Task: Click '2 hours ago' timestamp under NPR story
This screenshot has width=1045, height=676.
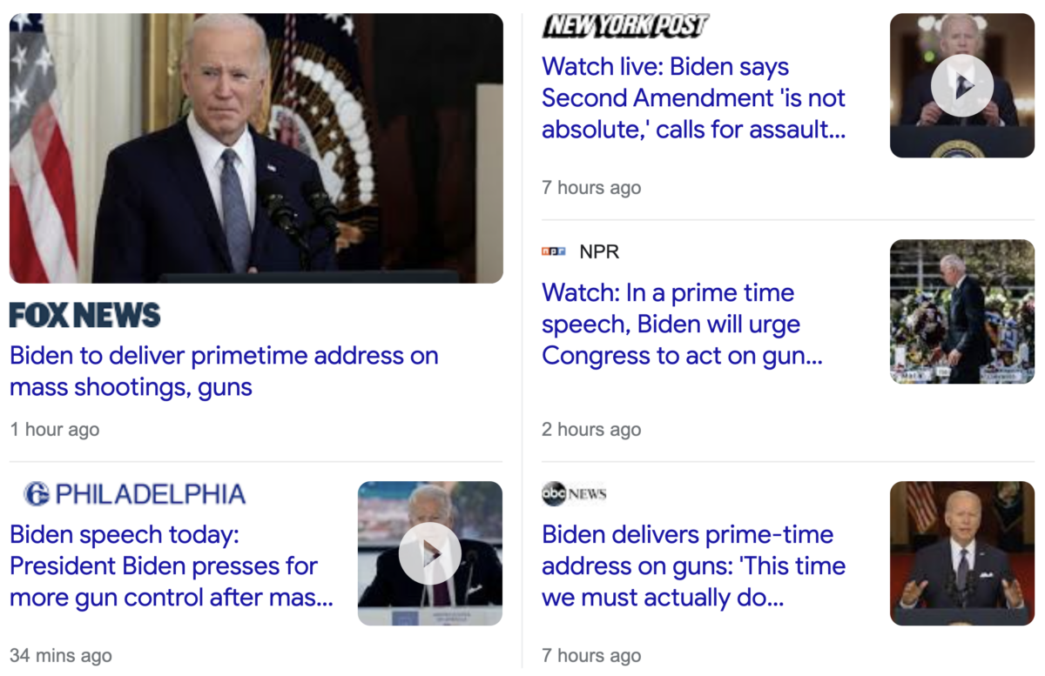Action: coord(591,430)
